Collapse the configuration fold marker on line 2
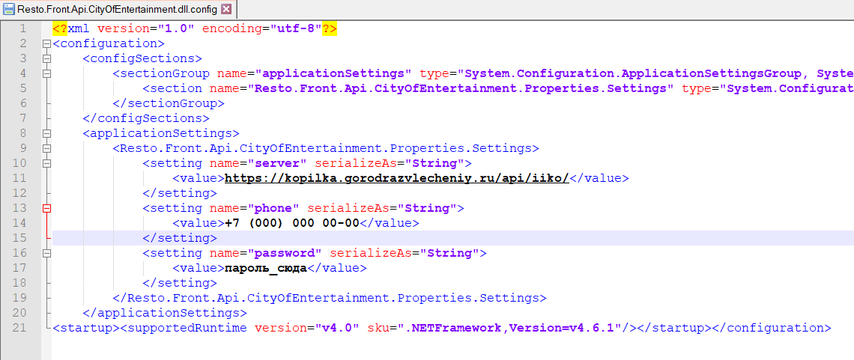Screen dimensions: 854x360 46,43
